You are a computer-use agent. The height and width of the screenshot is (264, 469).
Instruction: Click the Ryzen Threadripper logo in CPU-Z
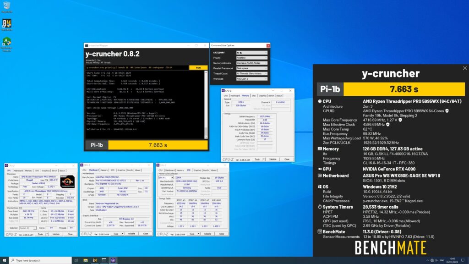[x=67, y=181]
